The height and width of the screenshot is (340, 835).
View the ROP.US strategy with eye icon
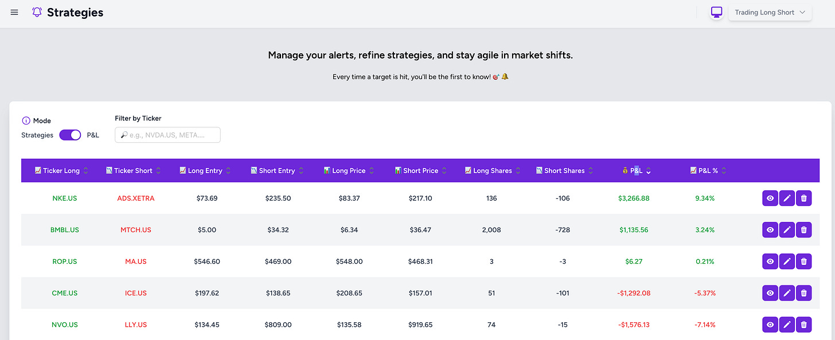click(770, 261)
